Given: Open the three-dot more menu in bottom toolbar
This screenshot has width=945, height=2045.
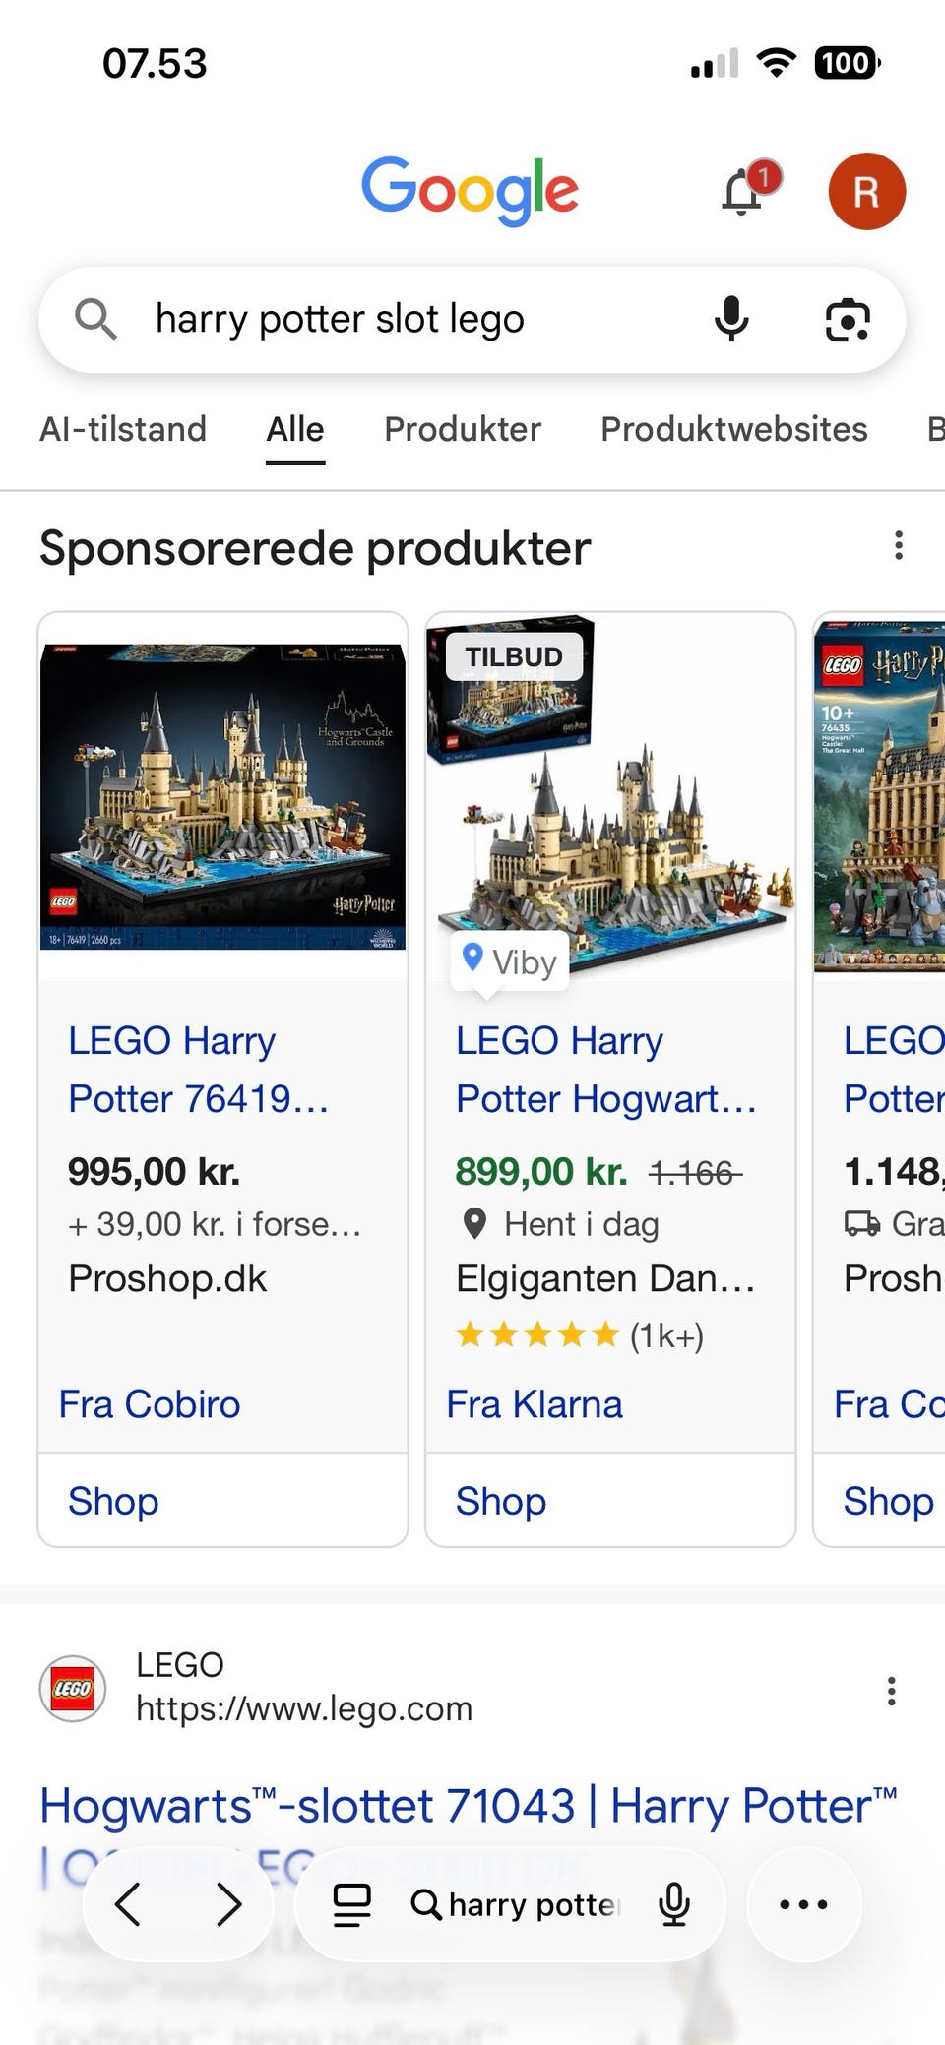Looking at the screenshot, I should pos(803,1904).
